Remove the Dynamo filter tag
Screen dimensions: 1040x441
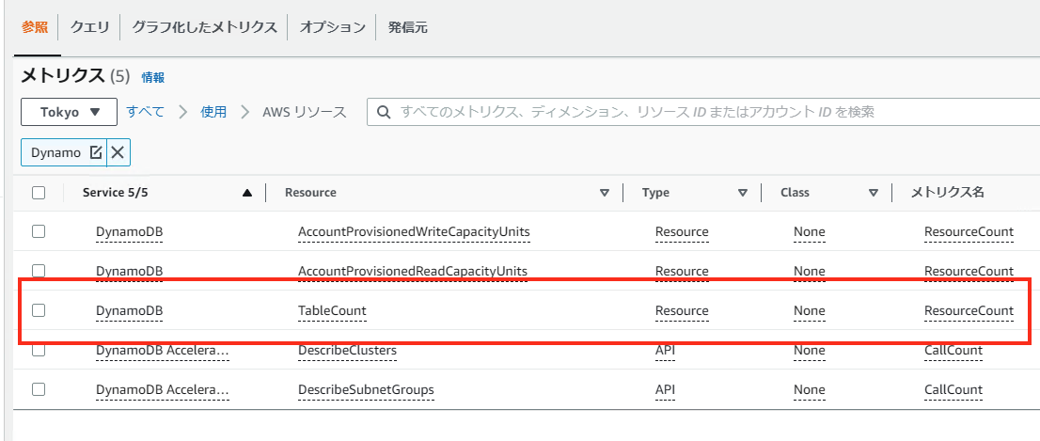118,152
